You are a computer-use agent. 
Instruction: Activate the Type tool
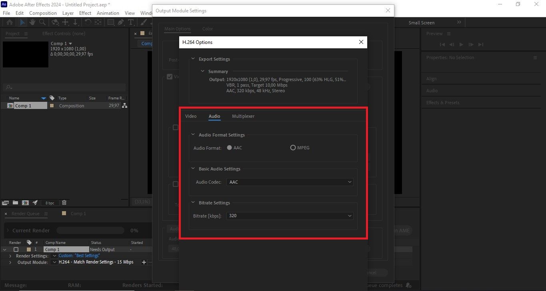click(x=131, y=22)
